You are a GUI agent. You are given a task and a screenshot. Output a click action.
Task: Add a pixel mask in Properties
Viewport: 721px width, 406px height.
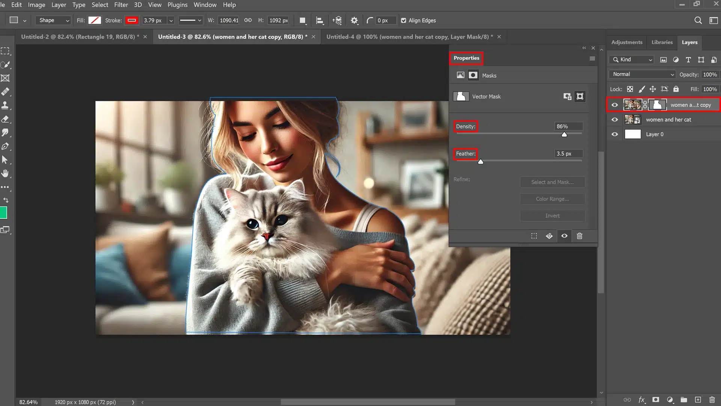(567, 97)
